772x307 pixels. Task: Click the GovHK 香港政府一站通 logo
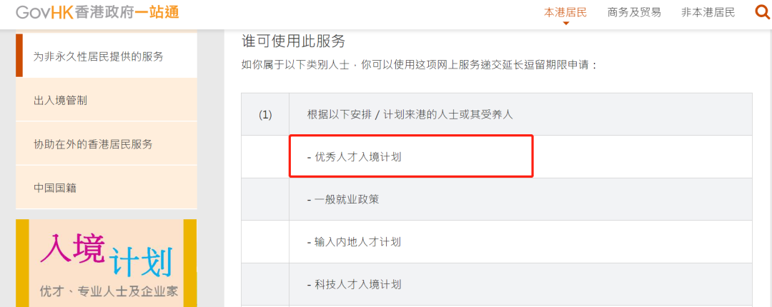coord(97,12)
